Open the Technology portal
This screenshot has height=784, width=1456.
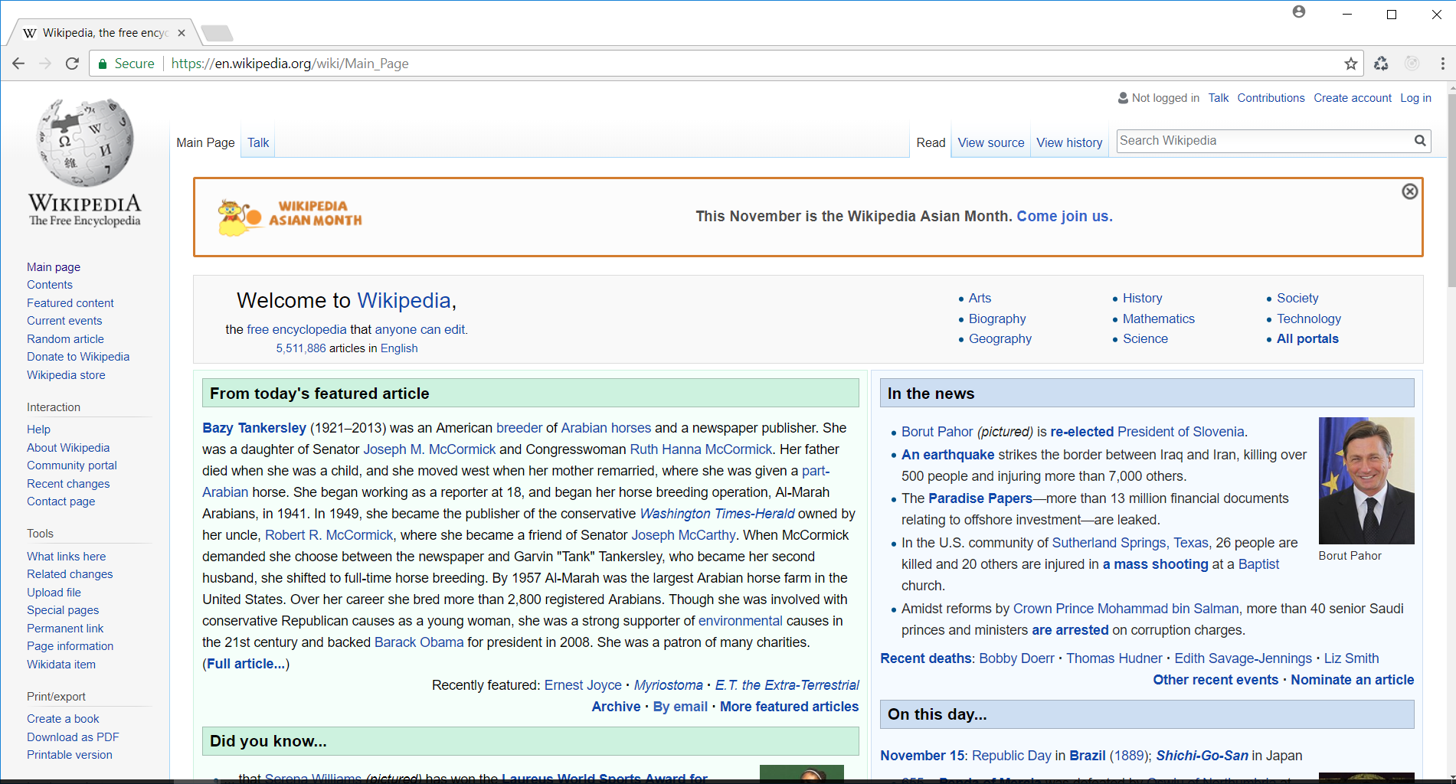point(1309,318)
